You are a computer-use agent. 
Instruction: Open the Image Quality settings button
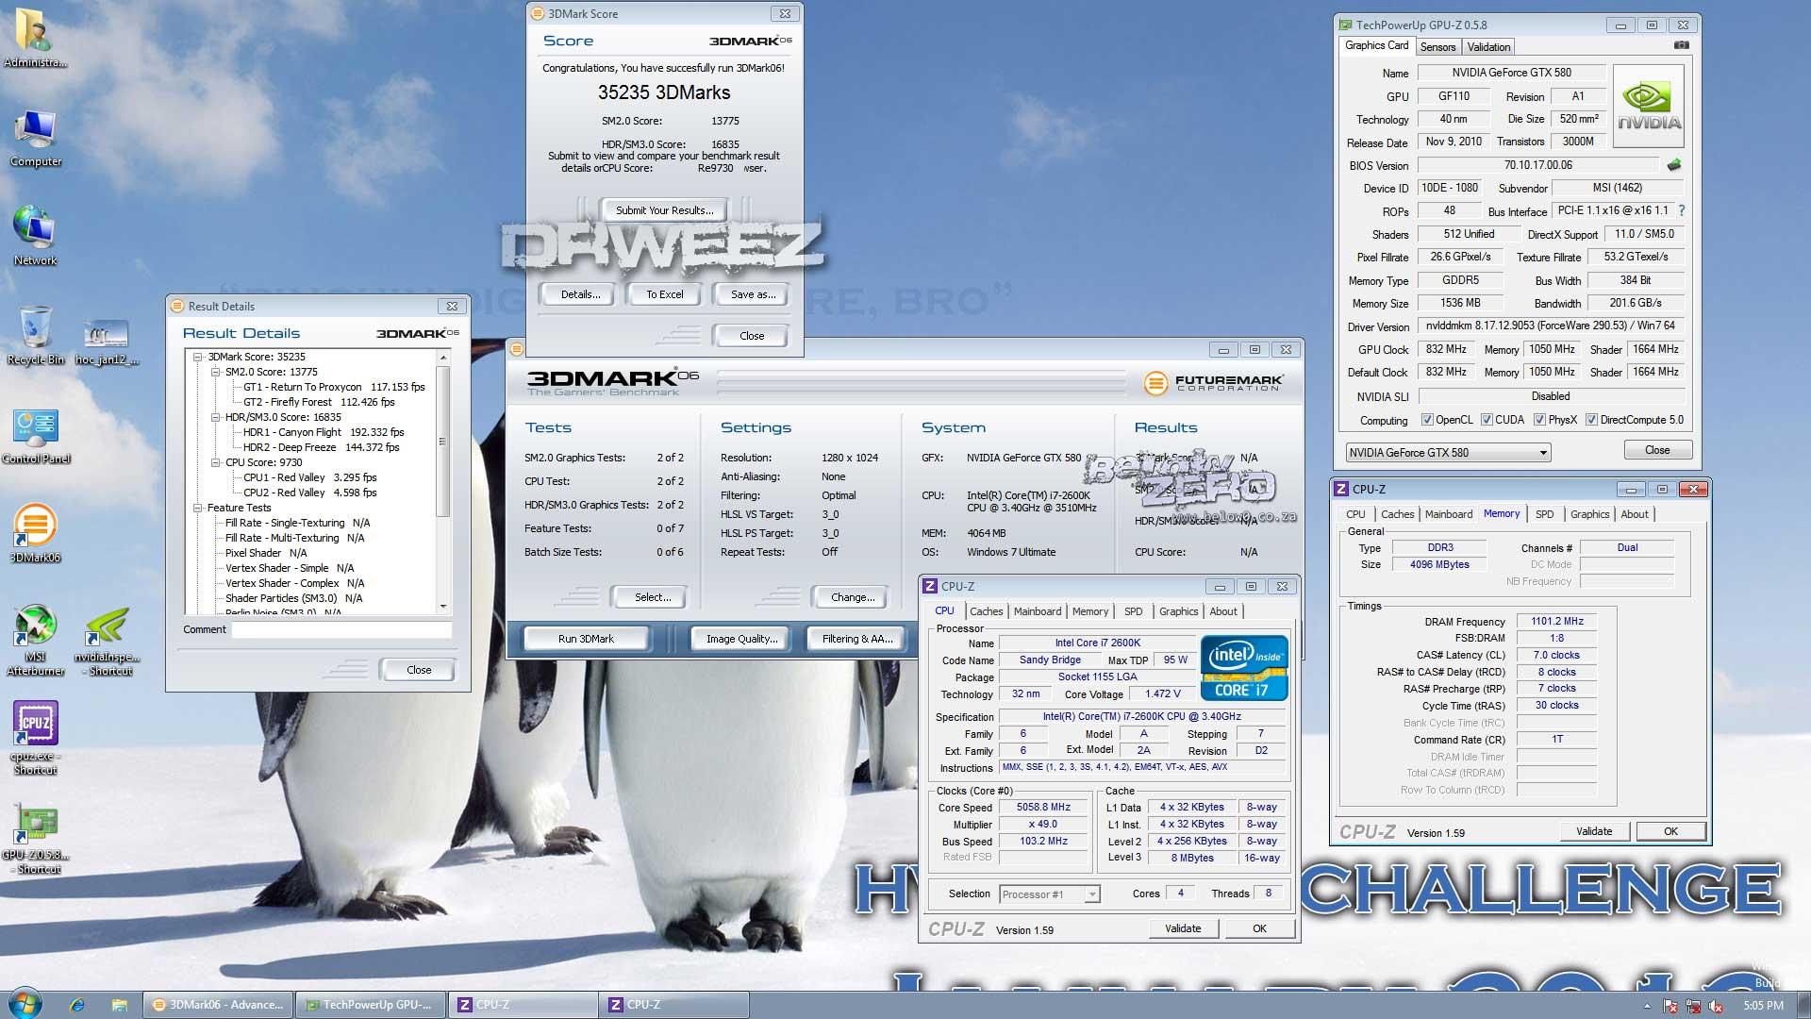[x=741, y=639]
